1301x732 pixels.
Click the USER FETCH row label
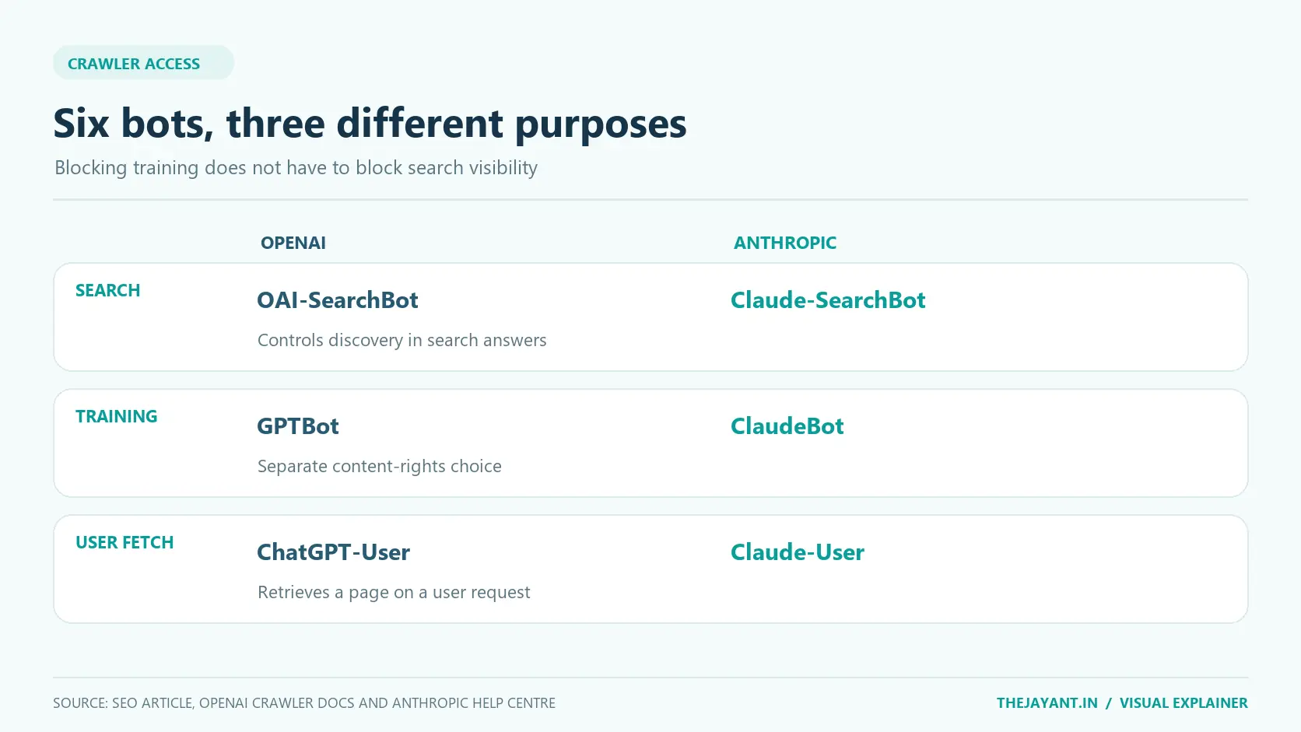click(124, 542)
